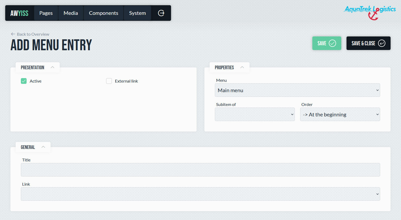
Task: Open the System menu
Action: click(137, 13)
